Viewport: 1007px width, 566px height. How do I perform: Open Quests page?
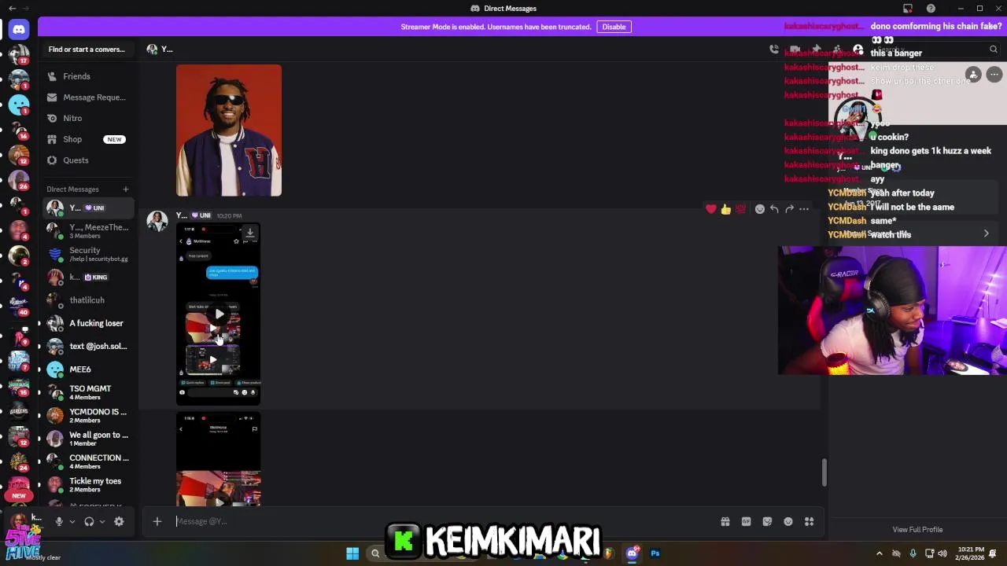pos(88,160)
